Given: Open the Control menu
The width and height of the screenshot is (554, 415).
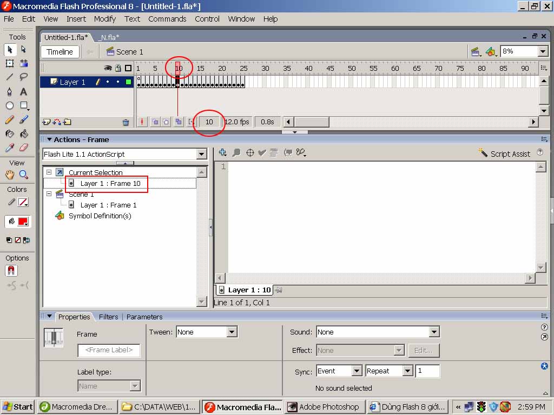Looking at the screenshot, I should [207, 19].
